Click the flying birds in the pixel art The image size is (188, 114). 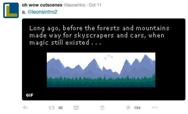tap(109, 57)
